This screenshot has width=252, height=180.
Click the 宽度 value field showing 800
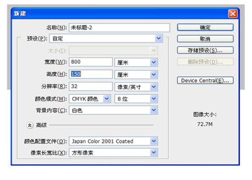tap(91, 62)
